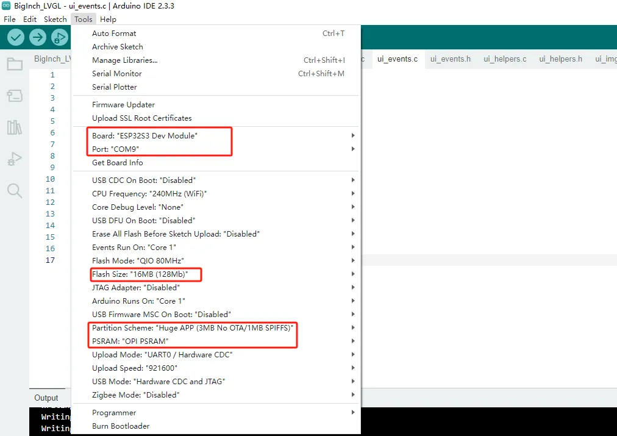Expand Core Debug Level submenu
Viewport: 617px width, 436px height.
(x=216, y=207)
